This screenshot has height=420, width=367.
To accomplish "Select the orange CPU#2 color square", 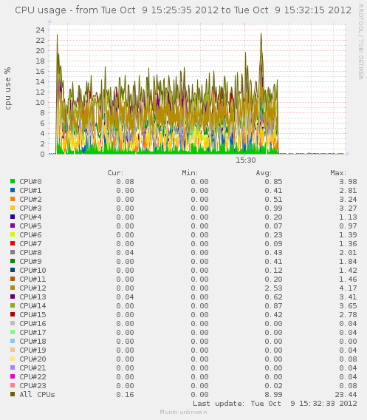I will coord(13,199).
